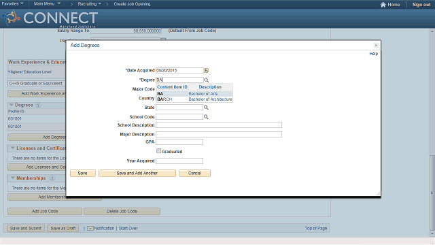Click the Add Licenses and Certifications button

[37, 167]
